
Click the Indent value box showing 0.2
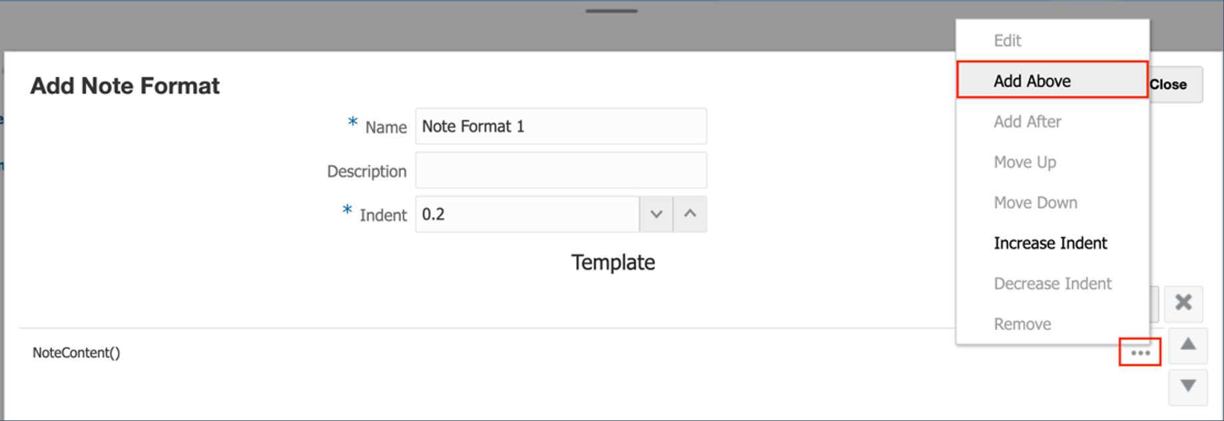tap(526, 214)
